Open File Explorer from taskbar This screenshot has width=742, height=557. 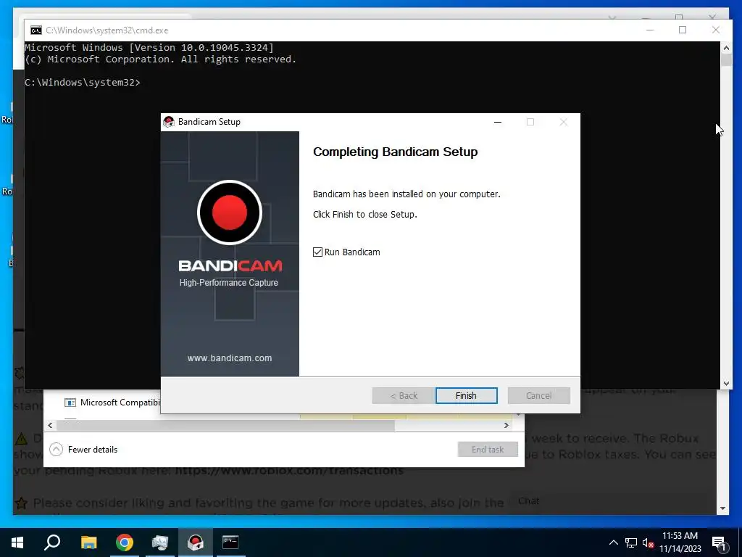[x=88, y=542]
